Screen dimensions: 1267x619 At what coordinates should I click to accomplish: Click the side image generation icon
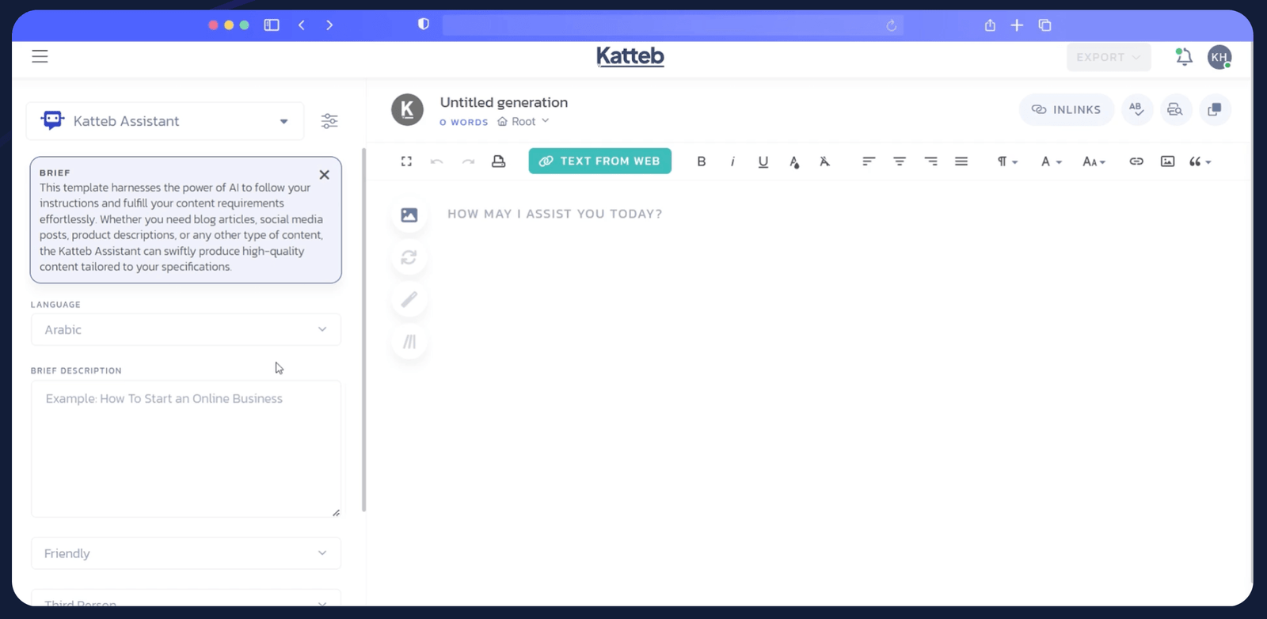tap(409, 215)
